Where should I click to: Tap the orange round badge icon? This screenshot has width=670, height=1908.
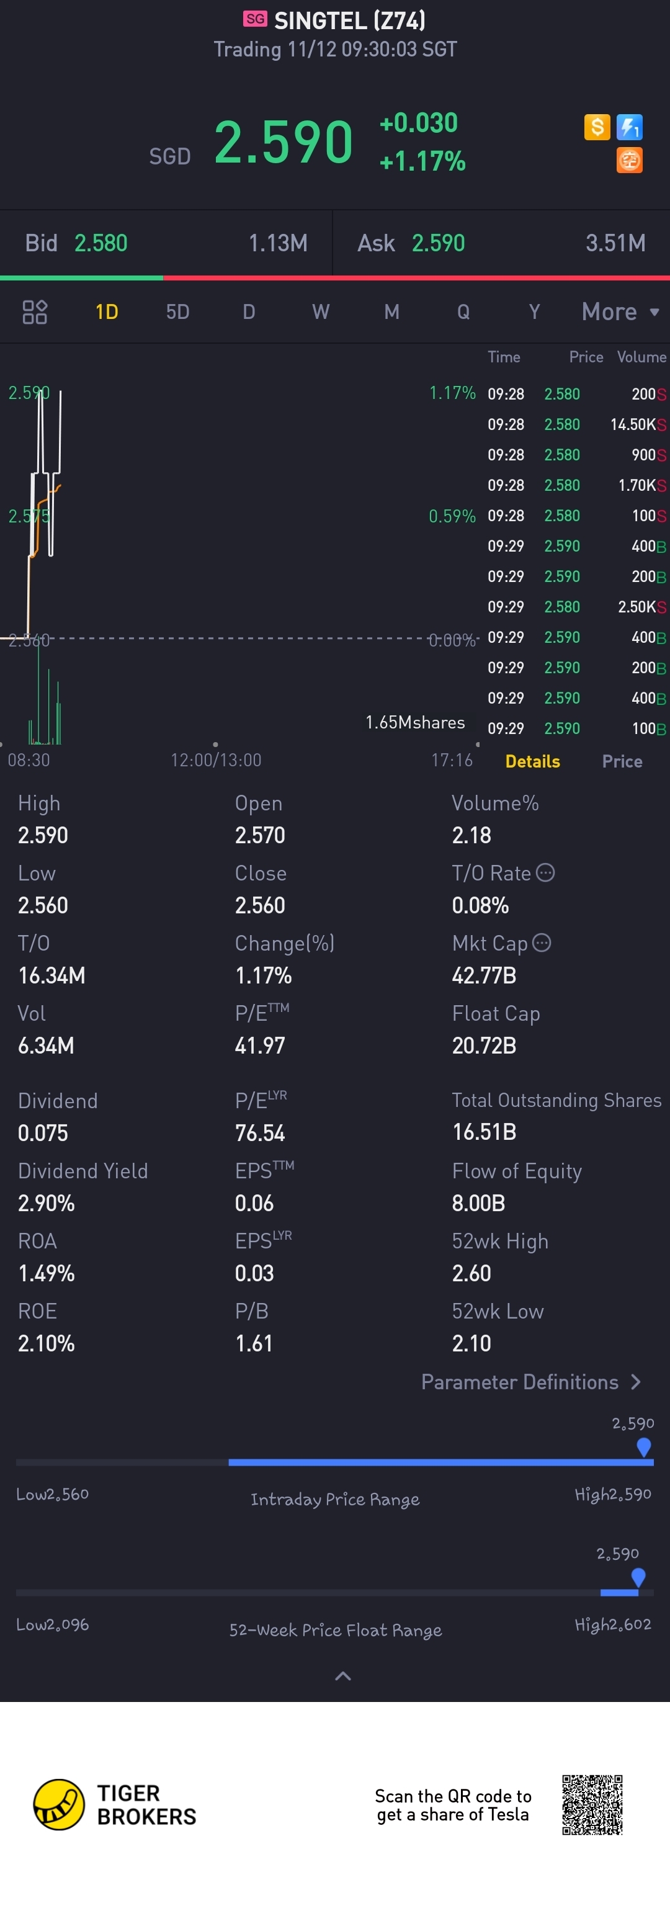pos(630,160)
